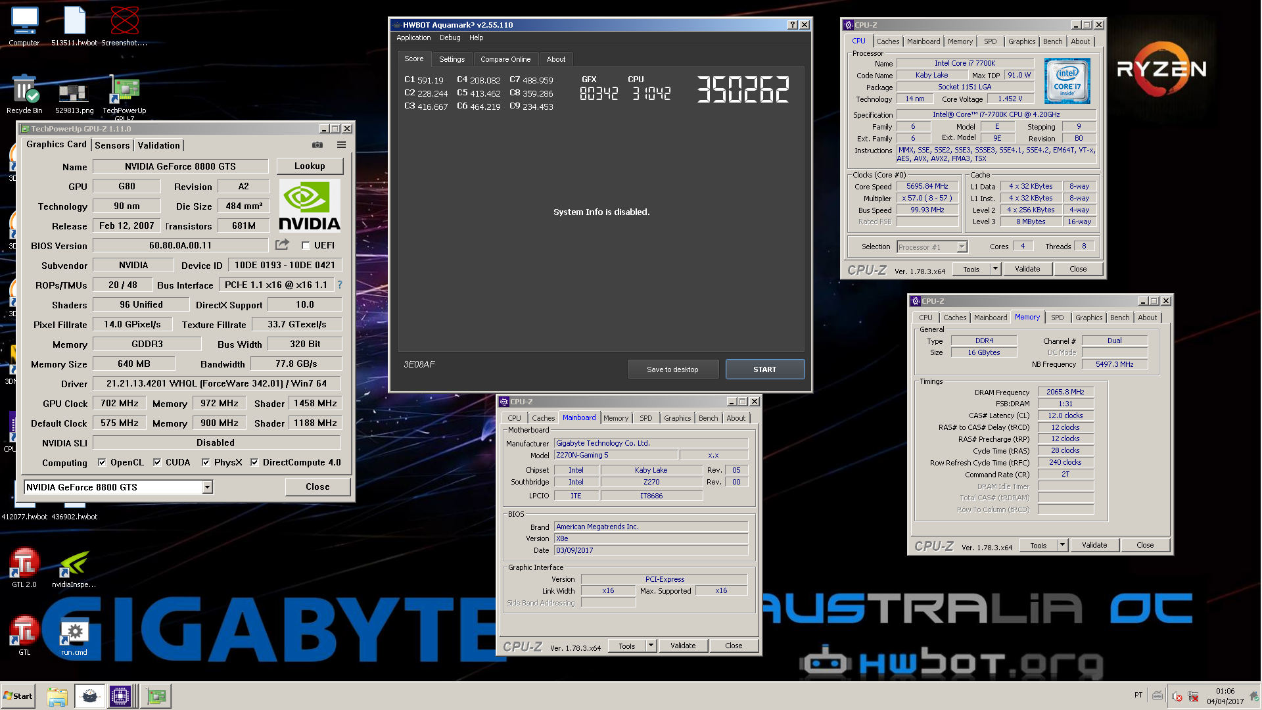Open Graphics tab in CPU-Z Mainboard window
1262x710 pixels.
pos(677,418)
